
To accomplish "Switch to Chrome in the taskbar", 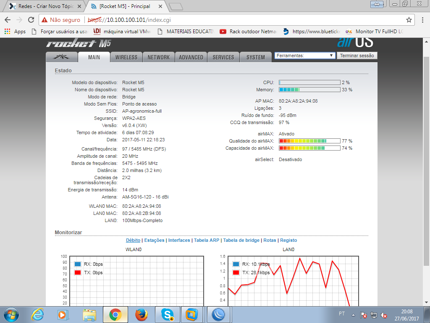I will [x=115, y=315].
